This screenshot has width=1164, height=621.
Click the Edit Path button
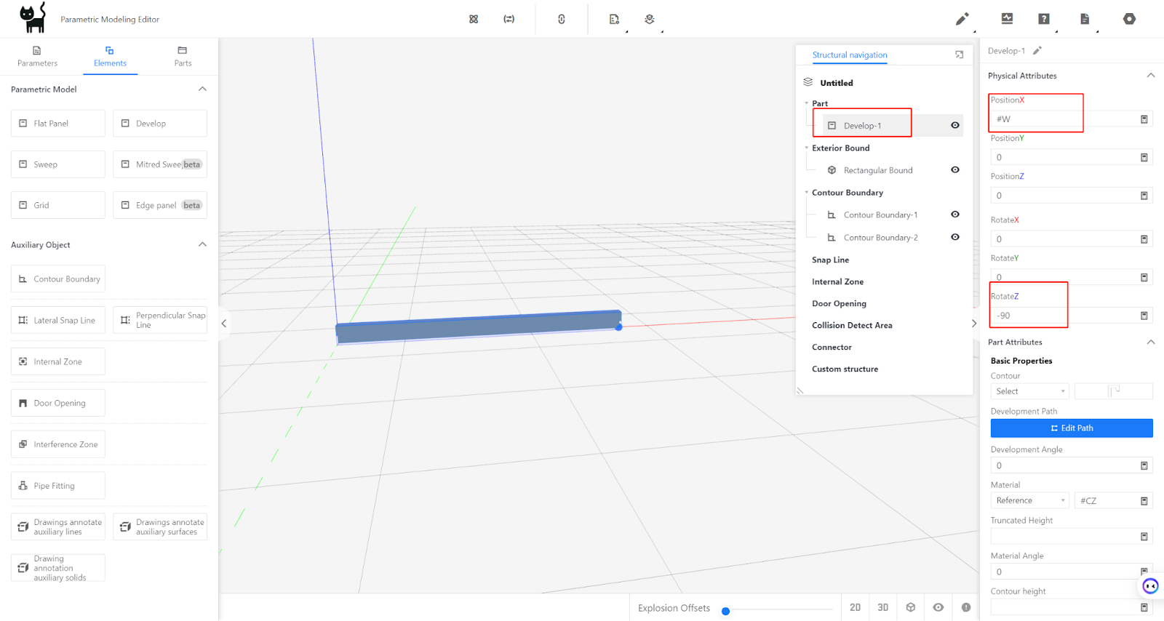(1071, 428)
